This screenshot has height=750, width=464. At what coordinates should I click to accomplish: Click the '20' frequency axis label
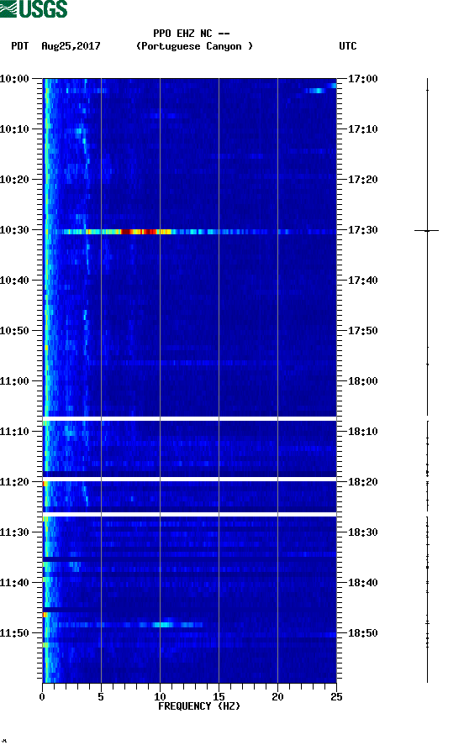[x=277, y=697]
